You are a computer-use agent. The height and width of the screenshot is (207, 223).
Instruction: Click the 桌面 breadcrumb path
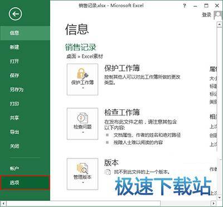tap(71, 56)
